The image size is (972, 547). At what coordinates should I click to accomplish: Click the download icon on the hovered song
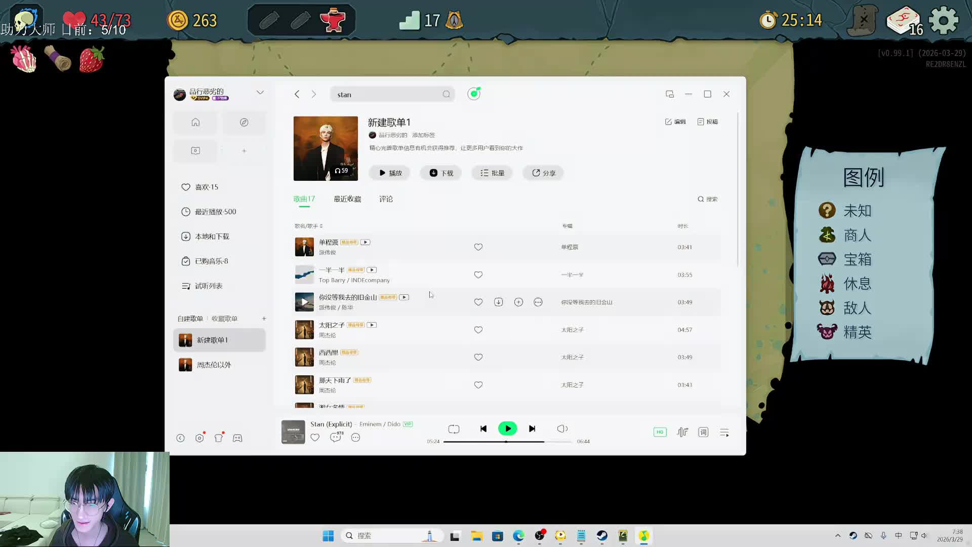(498, 302)
